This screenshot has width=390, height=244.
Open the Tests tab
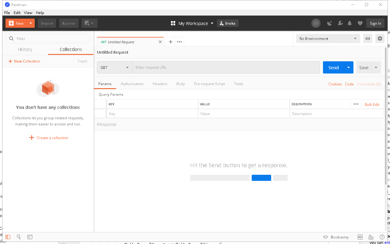point(239,84)
